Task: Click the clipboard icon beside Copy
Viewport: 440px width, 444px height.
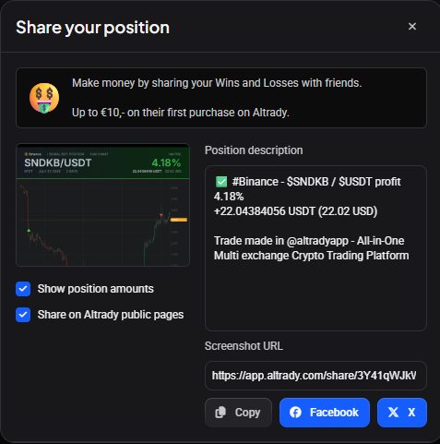Action: tap(220, 413)
